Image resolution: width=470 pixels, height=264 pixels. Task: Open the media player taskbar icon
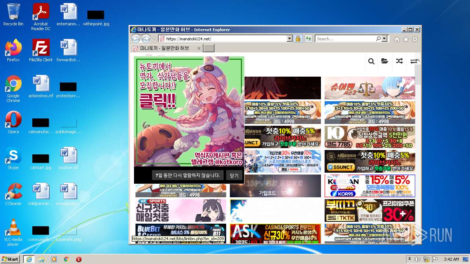[x=54, y=259]
